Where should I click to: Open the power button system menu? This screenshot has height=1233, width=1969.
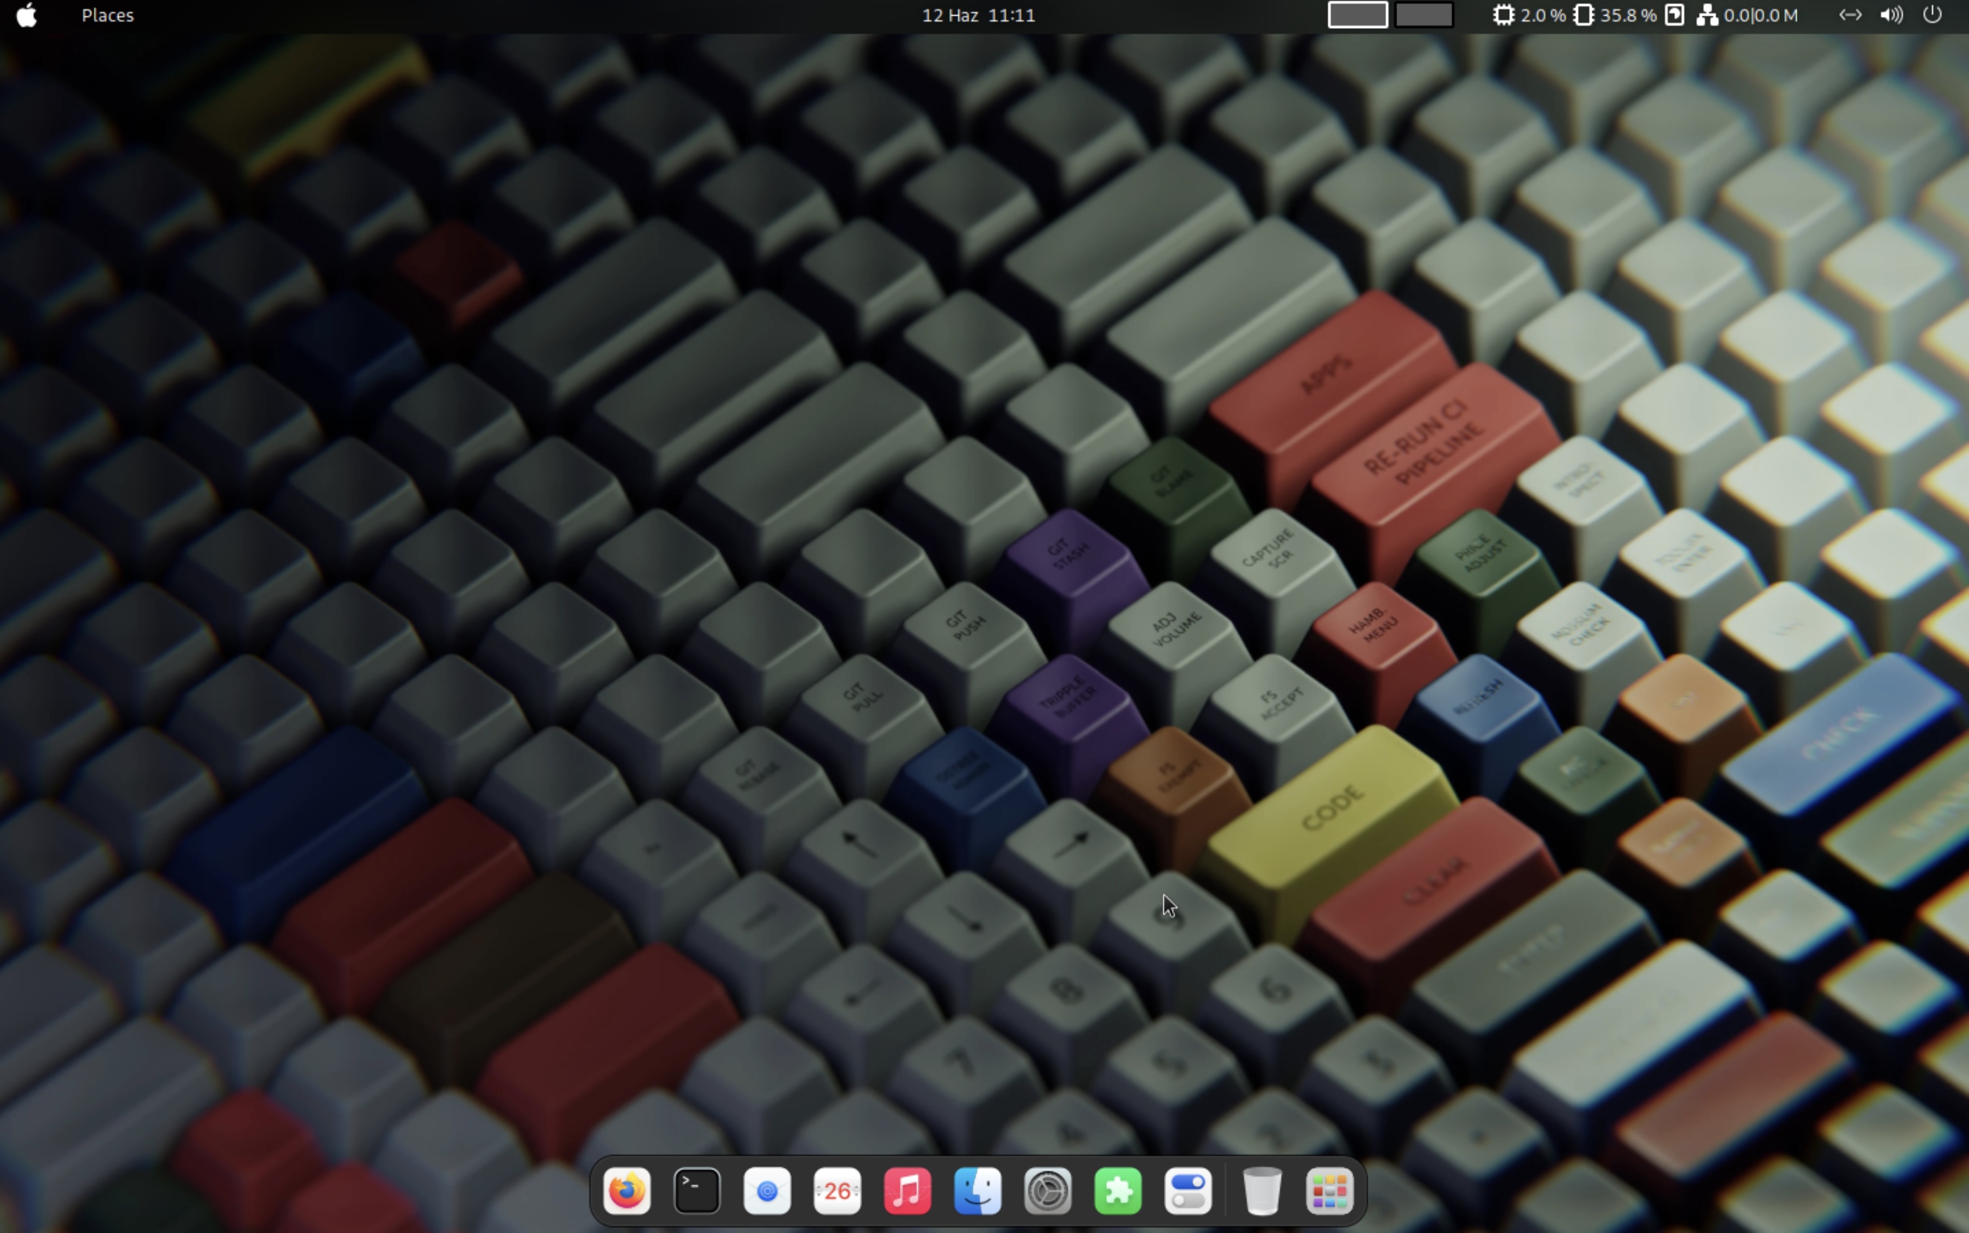click(x=1932, y=14)
